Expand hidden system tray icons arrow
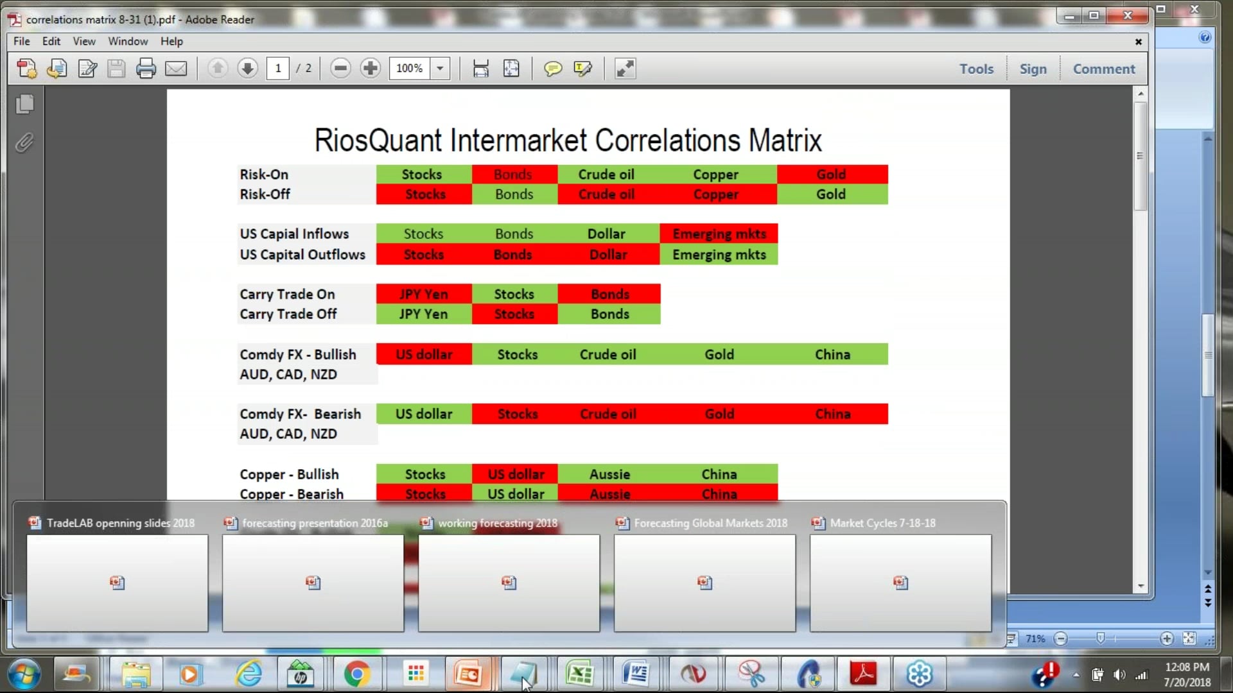1233x693 pixels. 1076,674
